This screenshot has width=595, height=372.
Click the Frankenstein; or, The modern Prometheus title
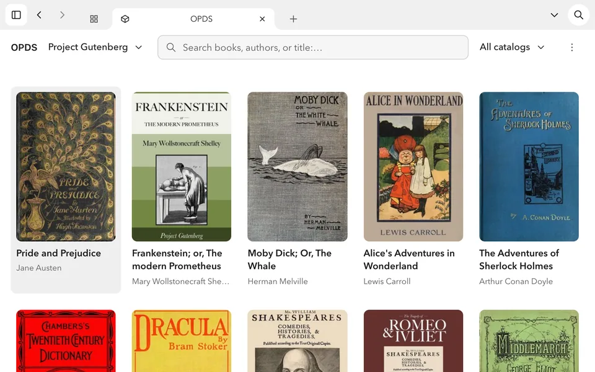coord(177,260)
